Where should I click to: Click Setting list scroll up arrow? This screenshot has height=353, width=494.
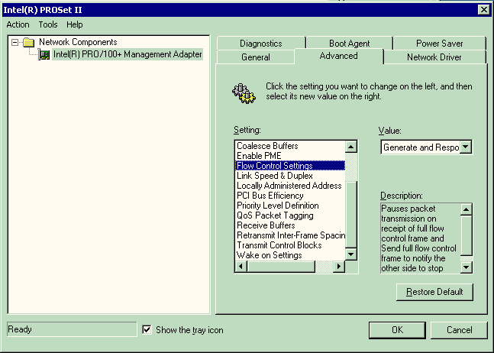(x=350, y=147)
